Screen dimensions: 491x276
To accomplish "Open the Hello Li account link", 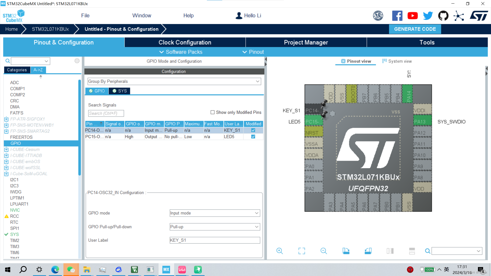I will [248, 16].
